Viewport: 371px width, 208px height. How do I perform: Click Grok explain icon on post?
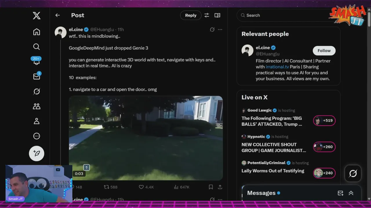pos(212,29)
